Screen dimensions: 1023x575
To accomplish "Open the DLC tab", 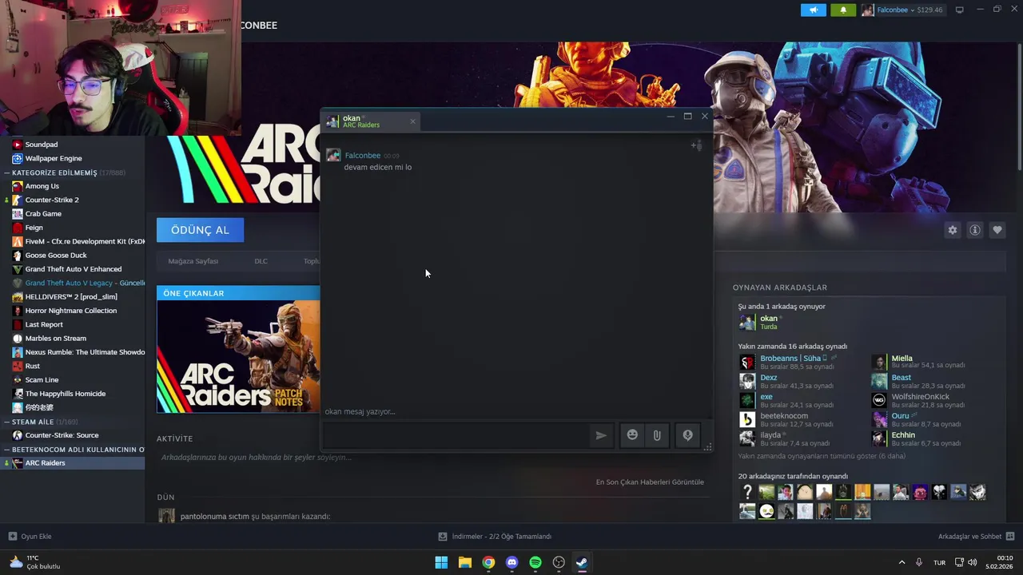I will tap(261, 261).
